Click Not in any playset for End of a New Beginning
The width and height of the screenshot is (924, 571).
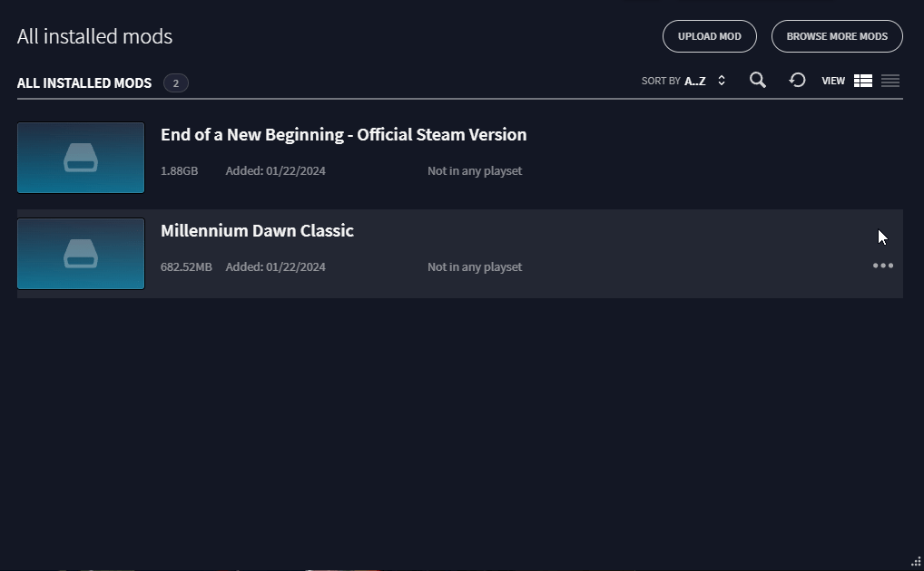474,170
